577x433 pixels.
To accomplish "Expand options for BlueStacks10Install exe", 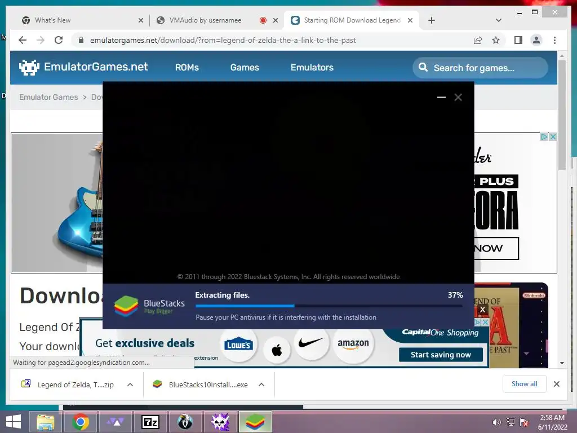I will point(261,385).
